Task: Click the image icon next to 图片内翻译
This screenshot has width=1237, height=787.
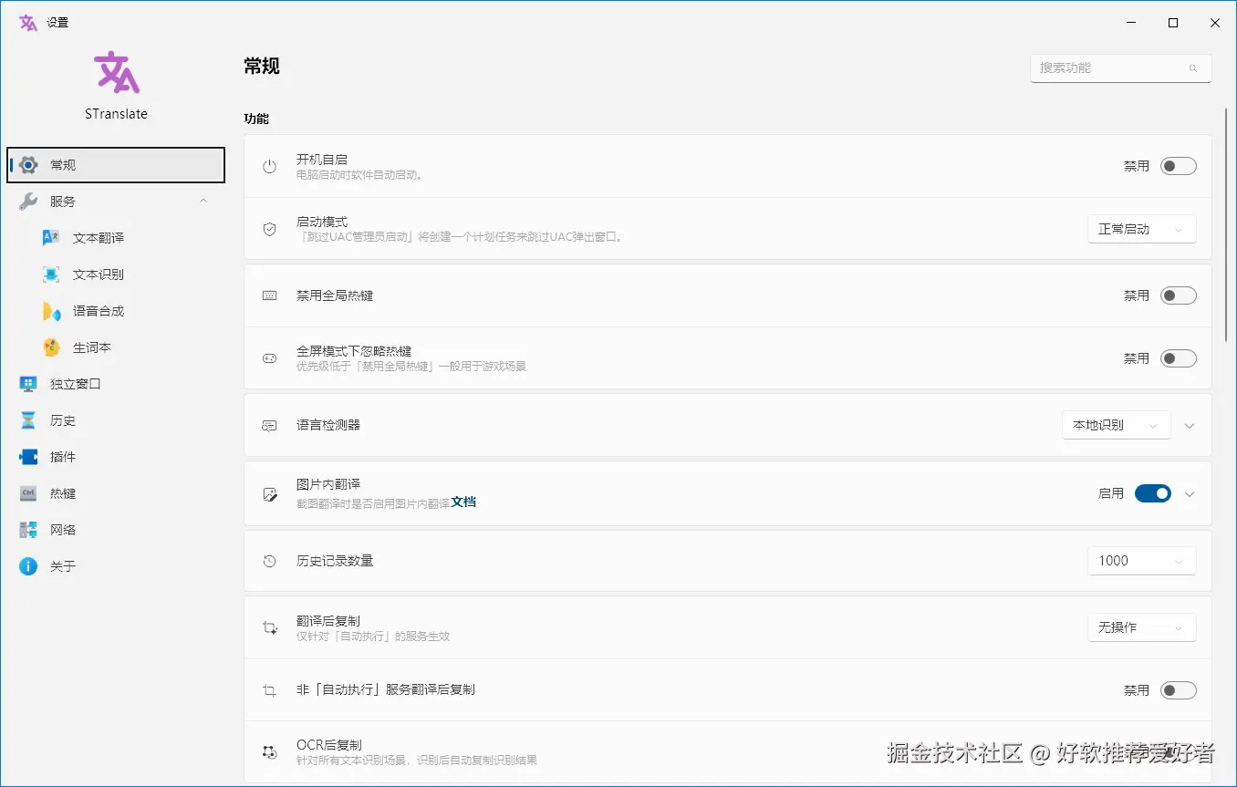Action: click(269, 493)
